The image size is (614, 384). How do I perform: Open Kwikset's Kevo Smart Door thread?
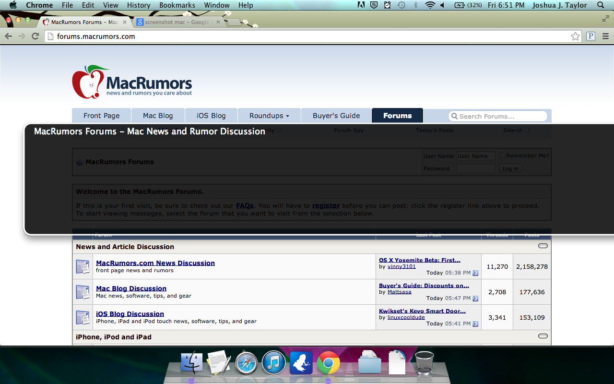coord(422,311)
